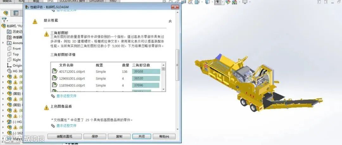Select the Origin icon in tree
This screenshot has height=145, width=342.
point(9,65)
